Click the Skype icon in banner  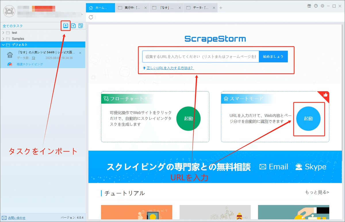[x=299, y=167]
